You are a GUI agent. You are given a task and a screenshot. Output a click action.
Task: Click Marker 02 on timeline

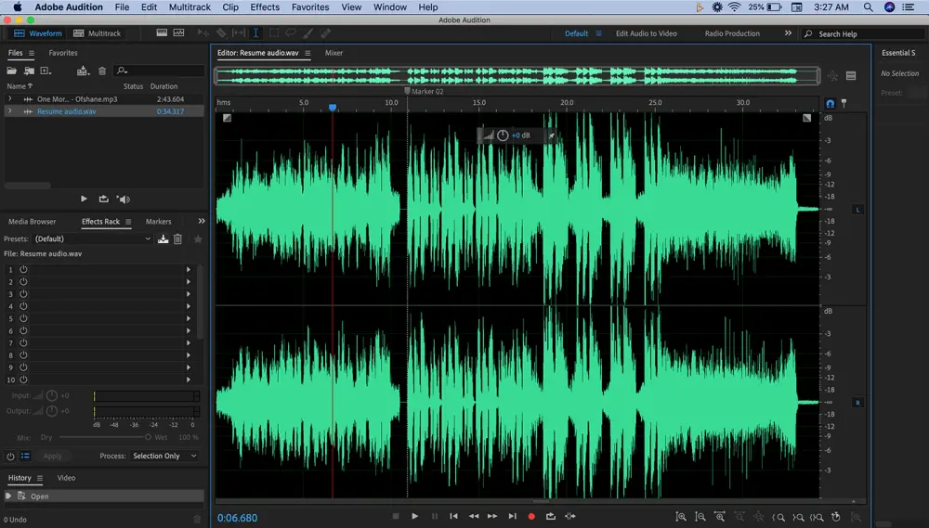[x=424, y=91]
